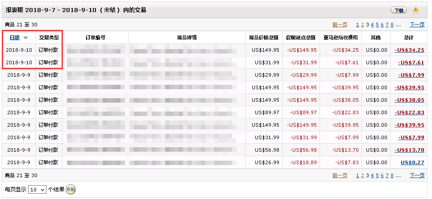Viewport: 432px width, 199px height.
Task: Open the total link -US$7.61
Action: (x=411, y=62)
